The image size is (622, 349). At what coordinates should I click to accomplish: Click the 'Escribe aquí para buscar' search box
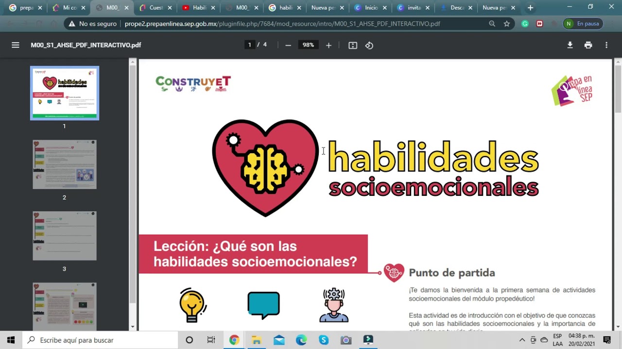click(x=101, y=340)
